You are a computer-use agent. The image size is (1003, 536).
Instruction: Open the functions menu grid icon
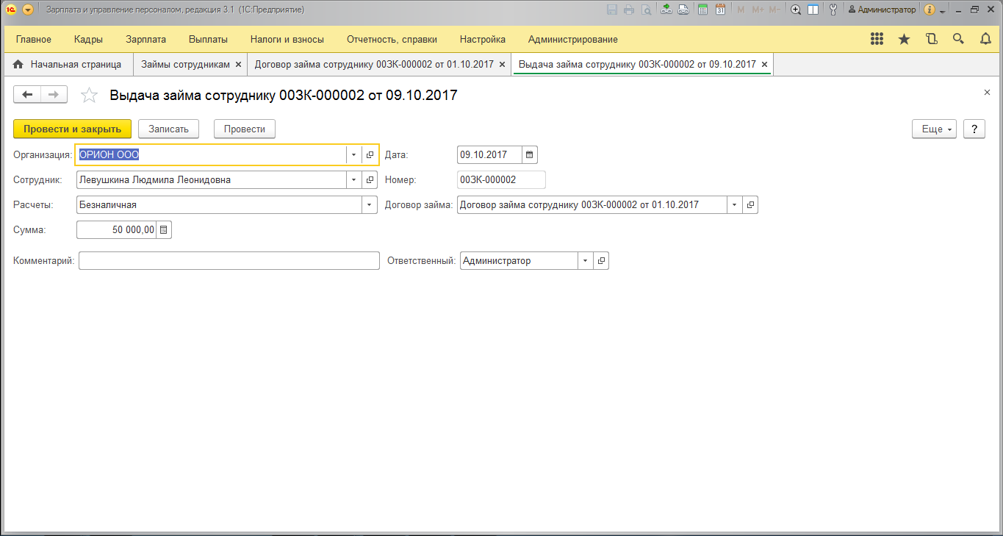coord(877,39)
